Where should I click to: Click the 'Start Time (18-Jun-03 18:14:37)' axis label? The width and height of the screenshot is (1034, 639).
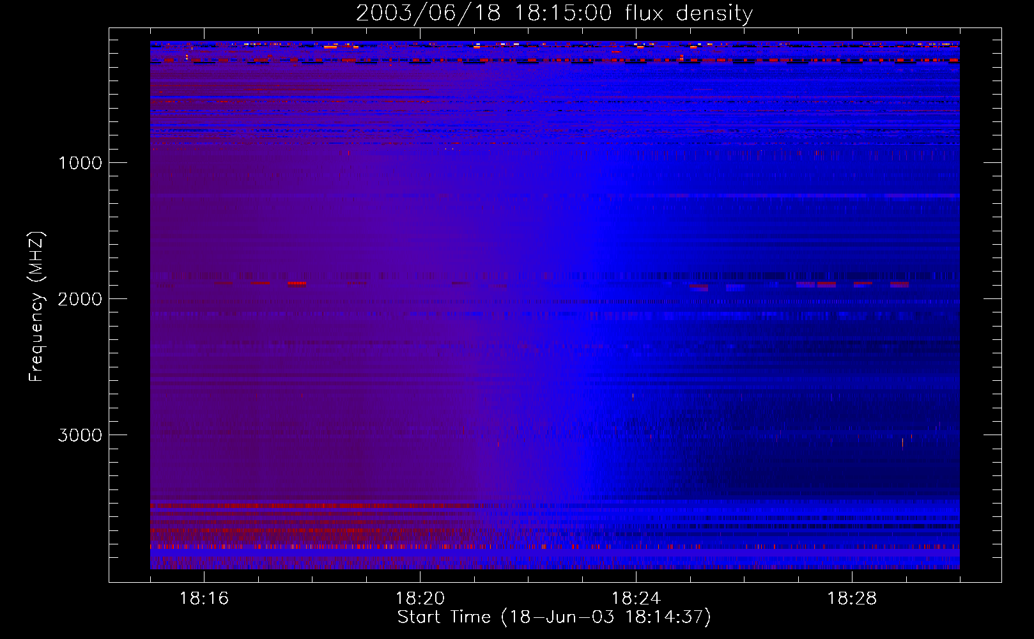(x=554, y=617)
